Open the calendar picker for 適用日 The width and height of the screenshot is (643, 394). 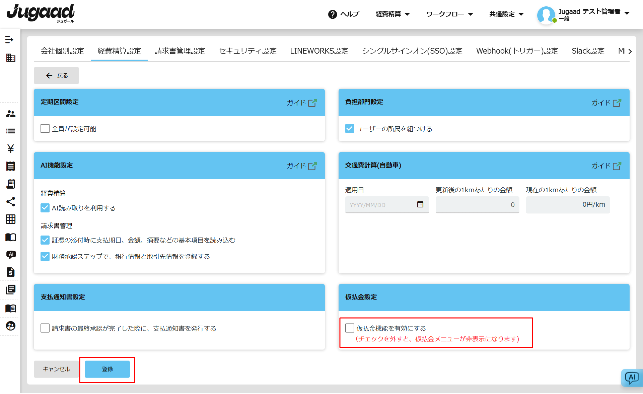(420, 204)
